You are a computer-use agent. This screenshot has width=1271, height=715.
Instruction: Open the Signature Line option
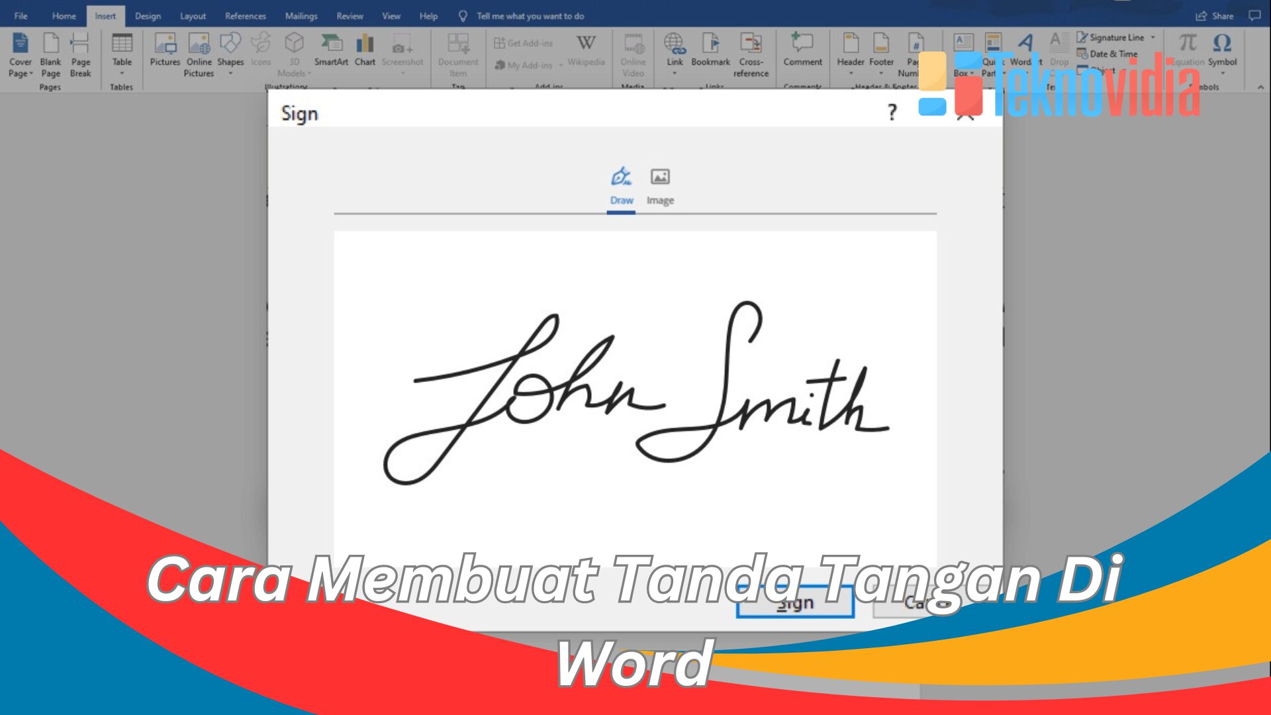click(x=1116, y=37)
